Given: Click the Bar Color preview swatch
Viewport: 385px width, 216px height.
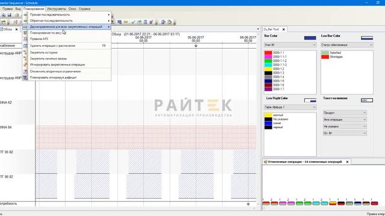Looking at the screenshot, I should (310, 38).
